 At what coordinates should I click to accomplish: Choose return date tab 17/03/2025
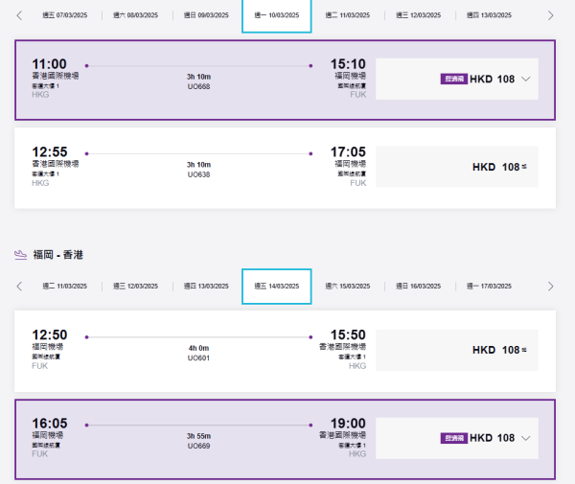(x=489, y=286)
